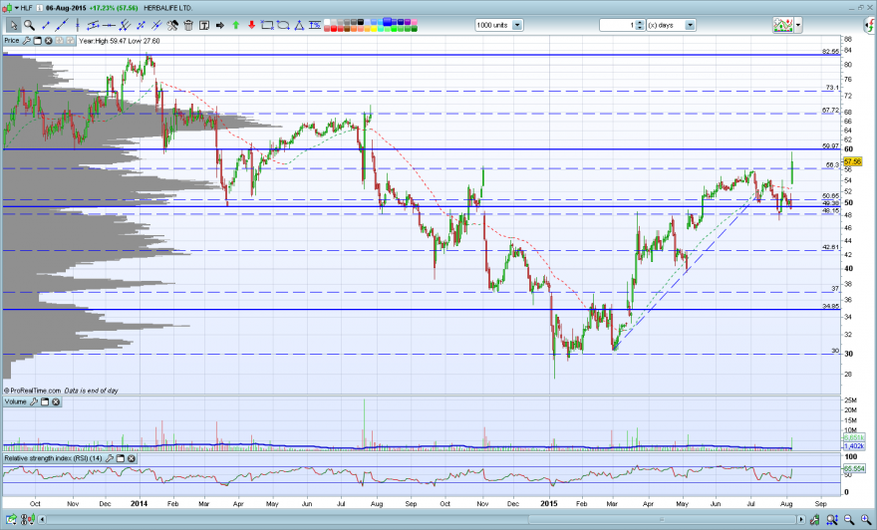877x530 pixels.
Task: Click the zoom out magnifier bottom right
Action: click(x=849, y=519)
